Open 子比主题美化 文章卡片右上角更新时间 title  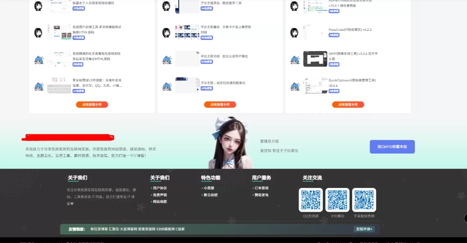coord(226,29)
